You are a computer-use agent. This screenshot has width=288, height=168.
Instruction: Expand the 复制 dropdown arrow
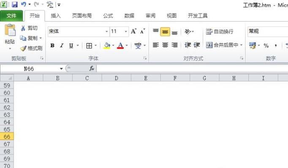click(41, 38)
